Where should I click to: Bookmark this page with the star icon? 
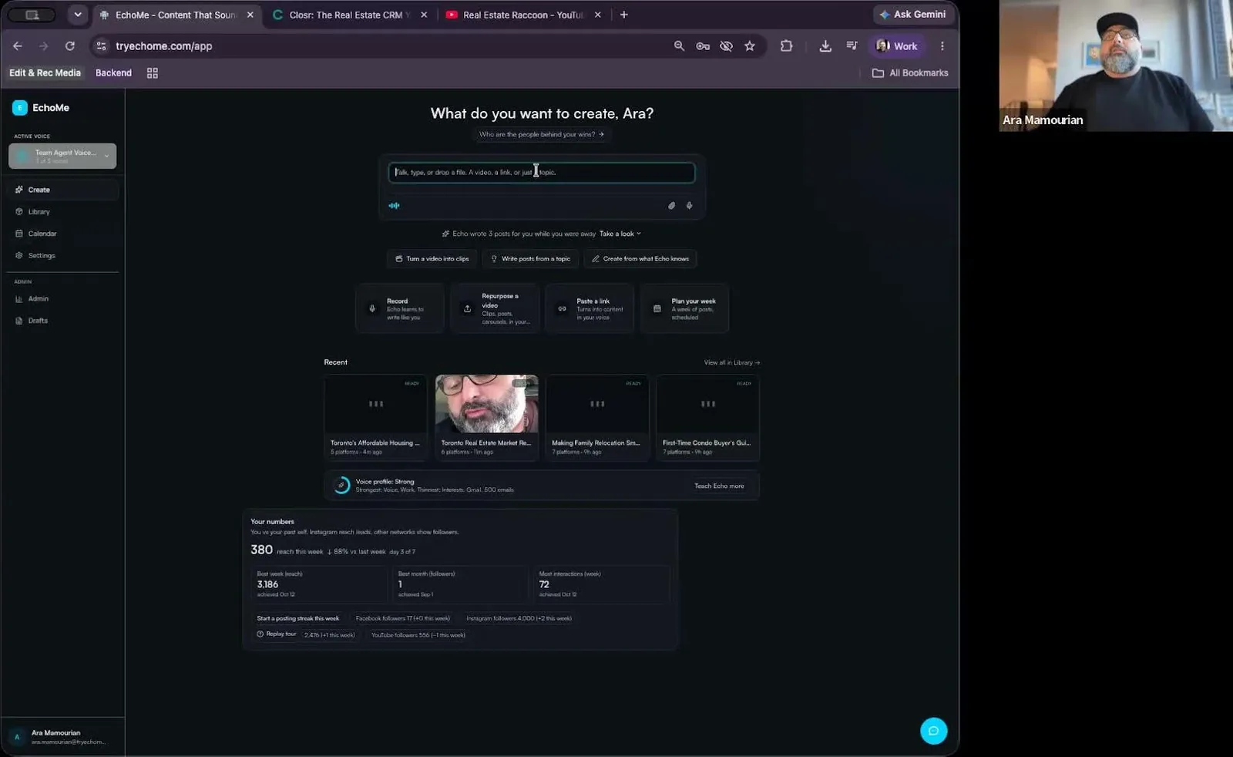(x=749, y=46)
